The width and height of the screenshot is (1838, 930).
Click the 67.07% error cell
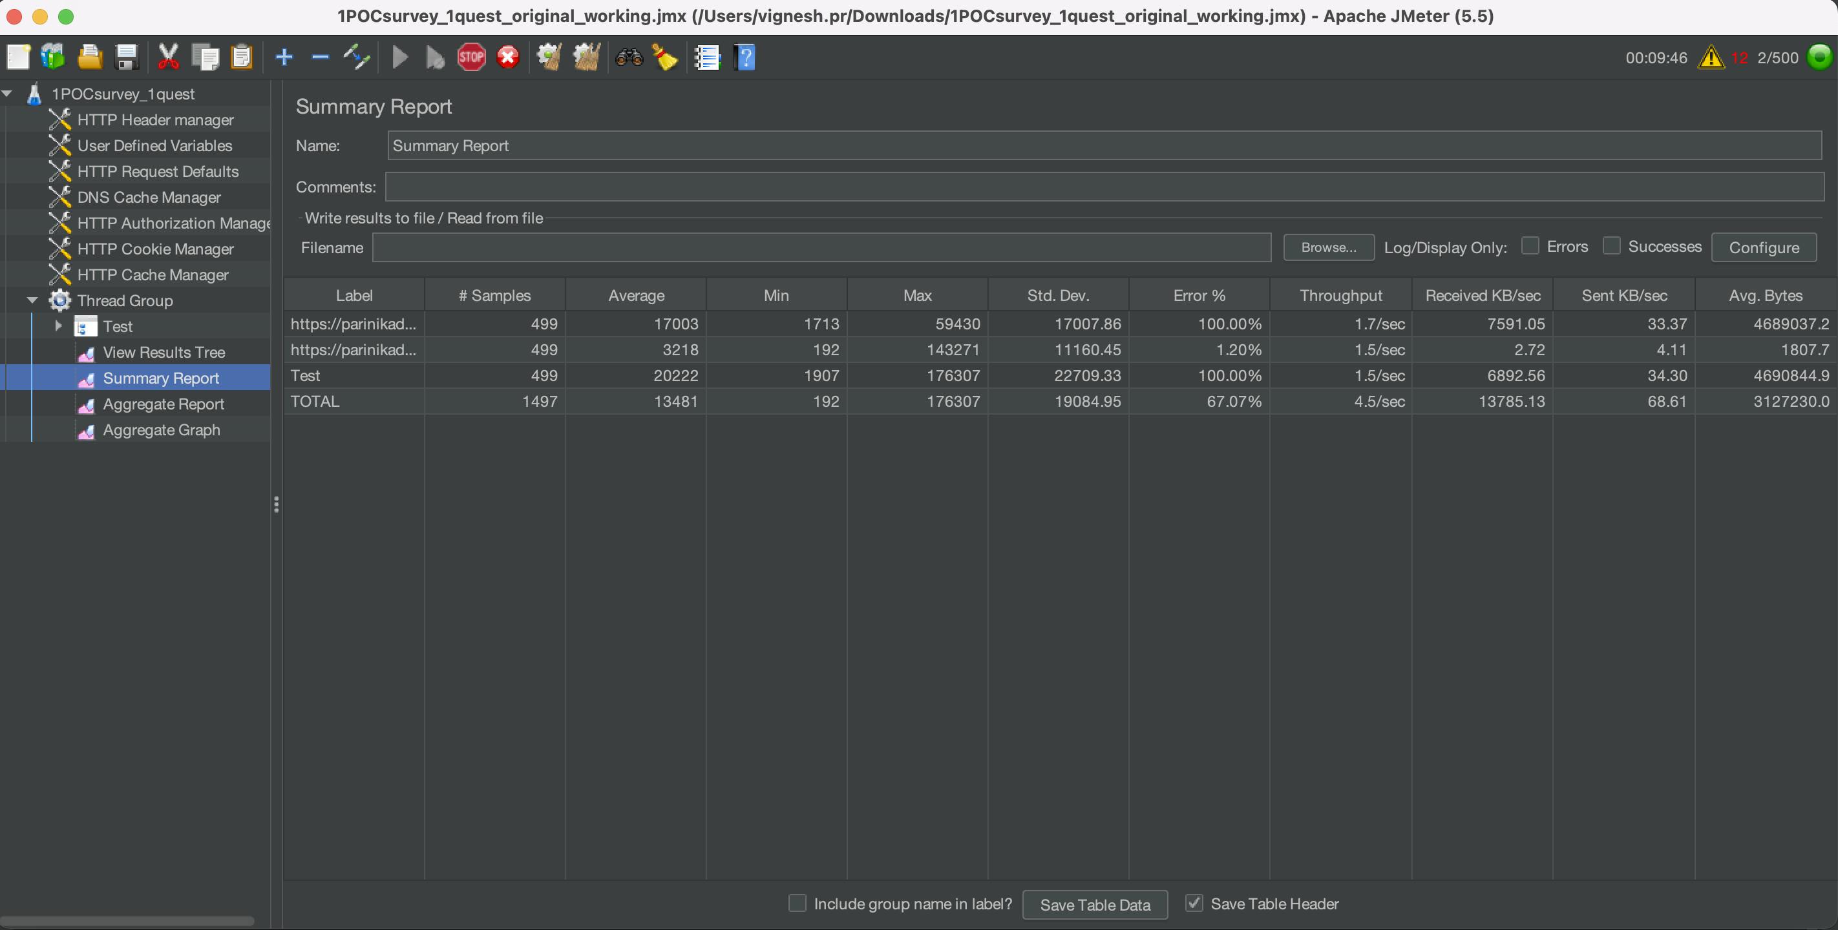pos(1199,402)
